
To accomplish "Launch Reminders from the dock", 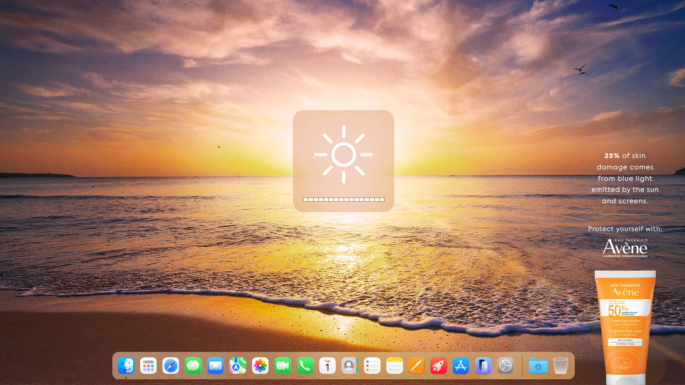I will coord(372,366).
